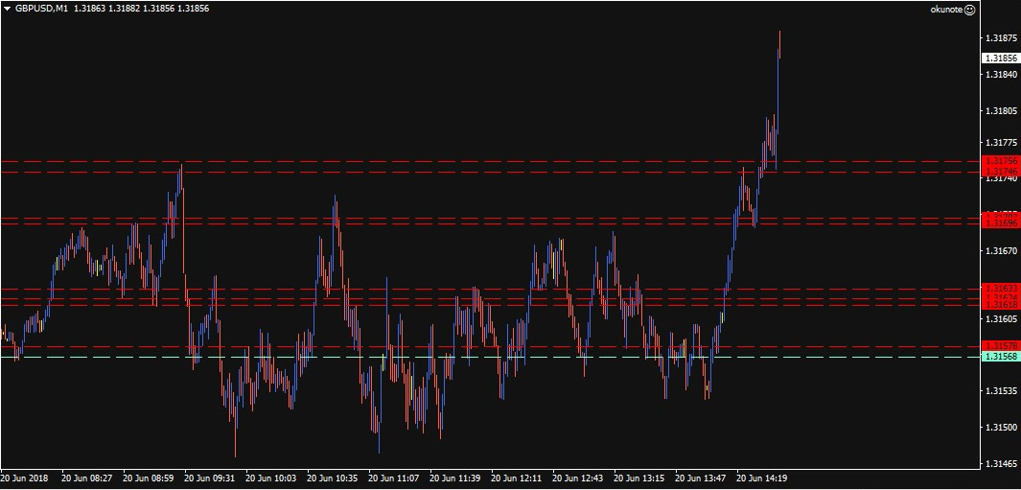Click the 20 Jun 11:07 time label
This screenshot has height=490, width=1021.
point(394,478)
